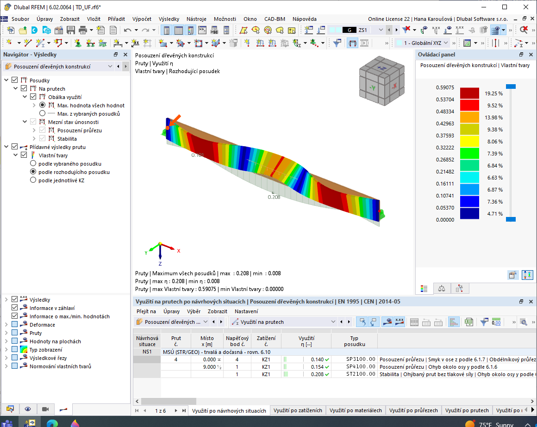Image resolution: width=537 pixels, height=427 pixels.
Task: Toggle the wireframe frame display icon
Action: (352, 43)
